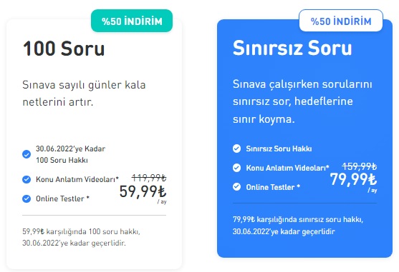Click checkmark beside Online Testler in blue card
The image size is (399, 272).
click(x=236, y=187)
